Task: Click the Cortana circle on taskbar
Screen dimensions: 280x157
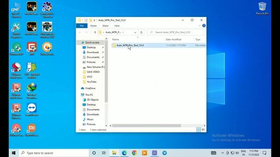Action: [x=94, y=153]
